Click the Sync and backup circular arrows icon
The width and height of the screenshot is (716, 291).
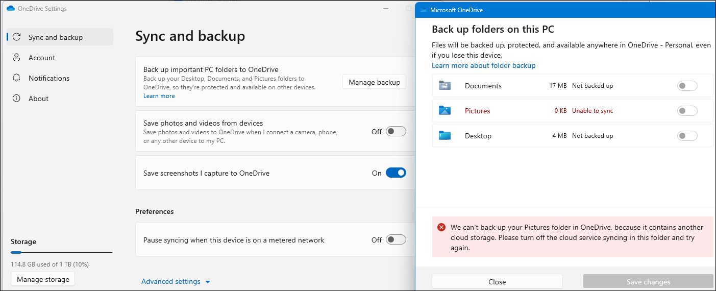pos(17,37)
